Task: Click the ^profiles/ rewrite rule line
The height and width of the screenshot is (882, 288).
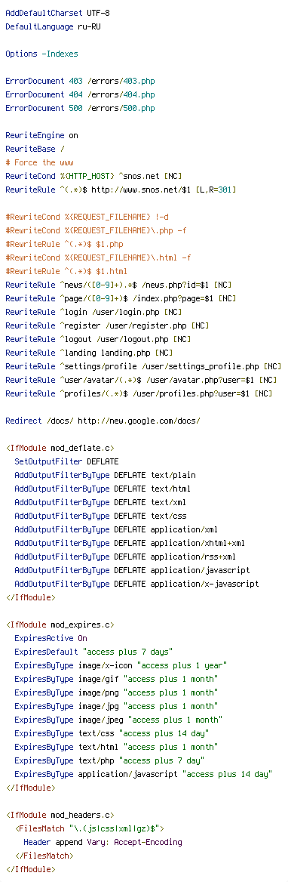Action: 139,393
